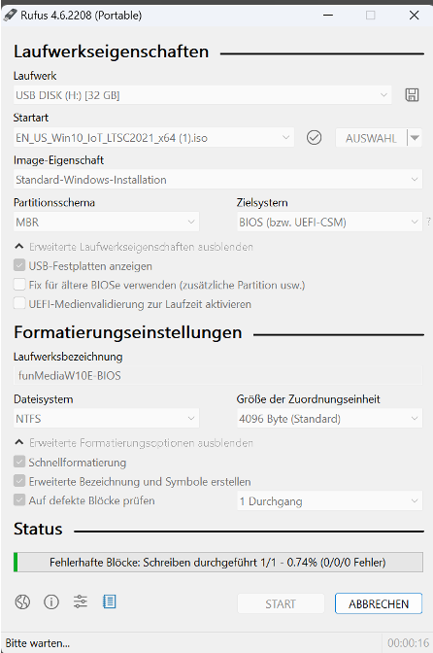This screenshot has width=433, height=653.
Task: Open the Zielsystem BIOS dropdown
Action: (329, 222)
